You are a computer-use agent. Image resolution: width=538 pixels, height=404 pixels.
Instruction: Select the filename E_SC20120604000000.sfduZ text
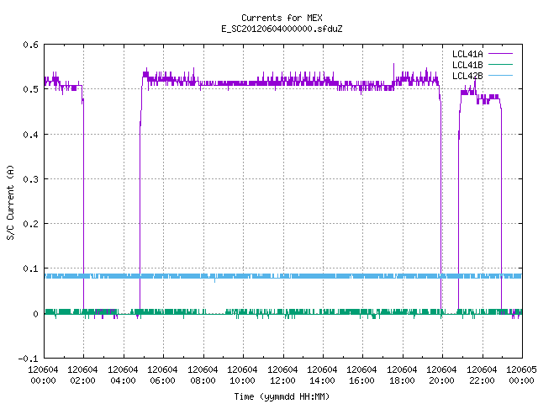pyautogui.click(x=282, y=29)
